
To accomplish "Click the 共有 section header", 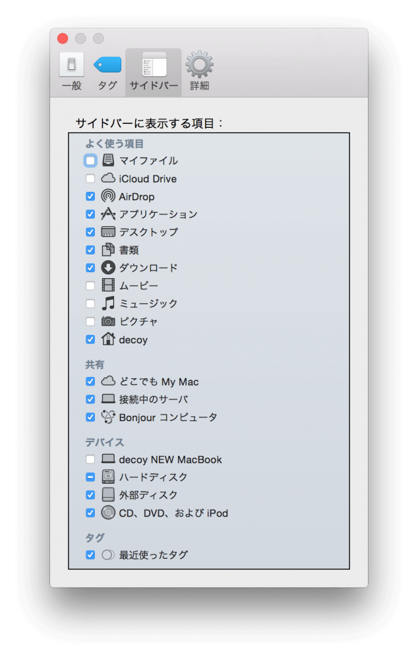I will pos(95,364).
